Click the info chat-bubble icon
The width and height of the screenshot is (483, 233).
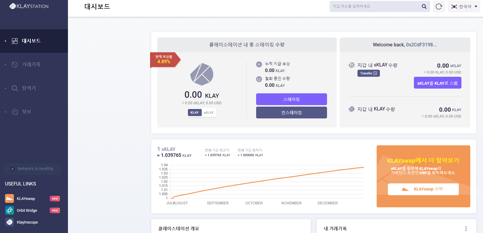click(x=15, y=112)
